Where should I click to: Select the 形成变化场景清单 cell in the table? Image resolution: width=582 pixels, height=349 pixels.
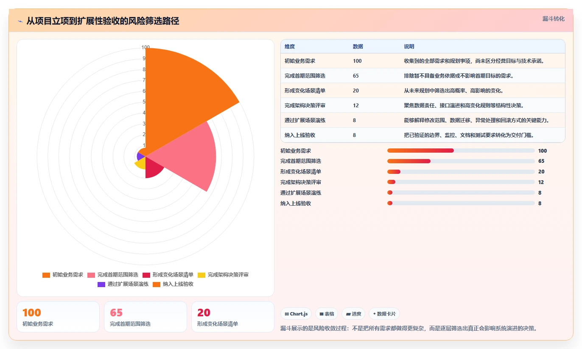click(x=314, y=91)
